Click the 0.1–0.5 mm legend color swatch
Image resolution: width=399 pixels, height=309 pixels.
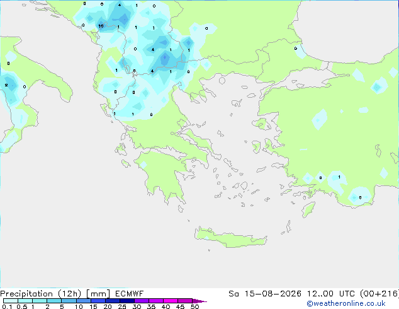point(11,301)
